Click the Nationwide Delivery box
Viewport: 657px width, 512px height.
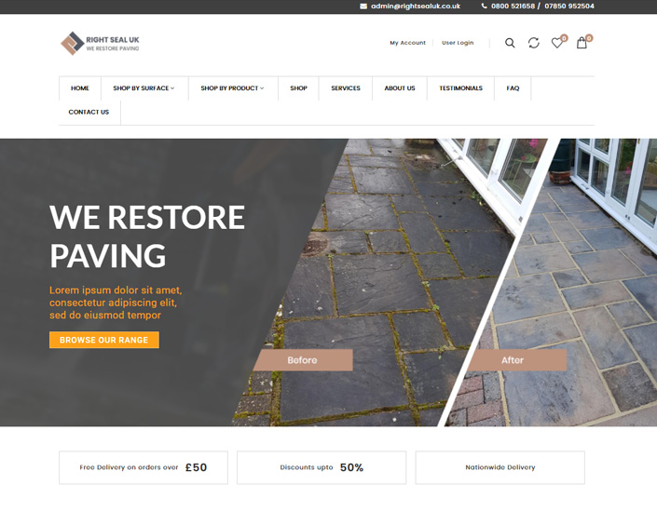click(500, 467)
